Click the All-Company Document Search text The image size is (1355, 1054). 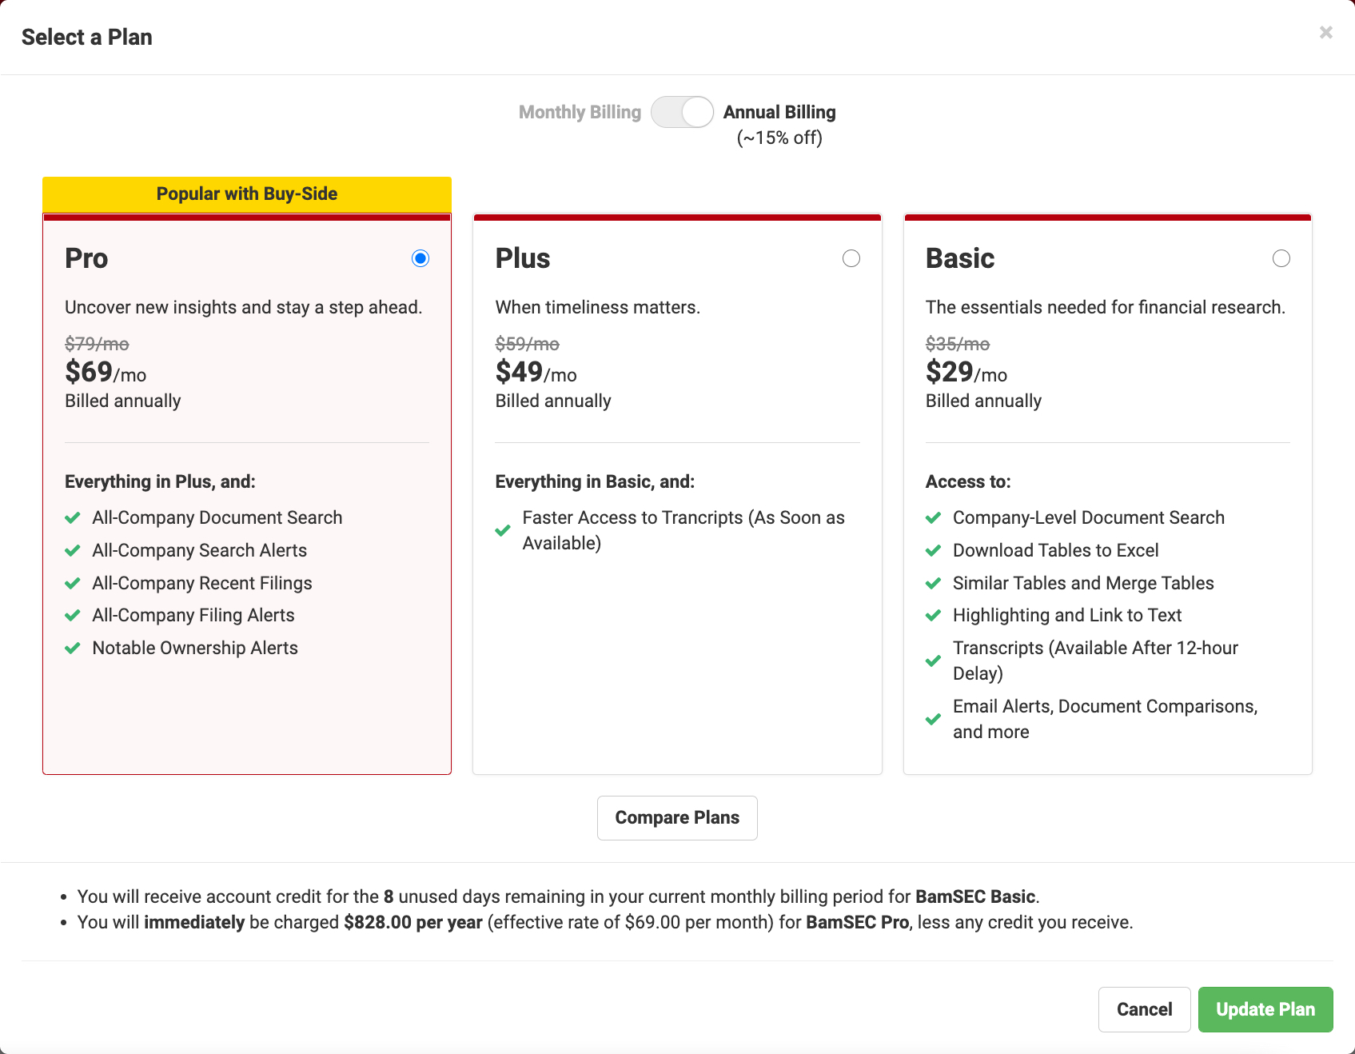(217, 517)
